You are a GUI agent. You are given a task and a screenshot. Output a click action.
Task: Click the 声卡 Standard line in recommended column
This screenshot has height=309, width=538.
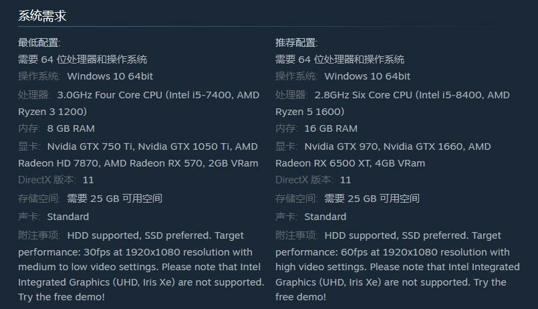pos(311,217)
